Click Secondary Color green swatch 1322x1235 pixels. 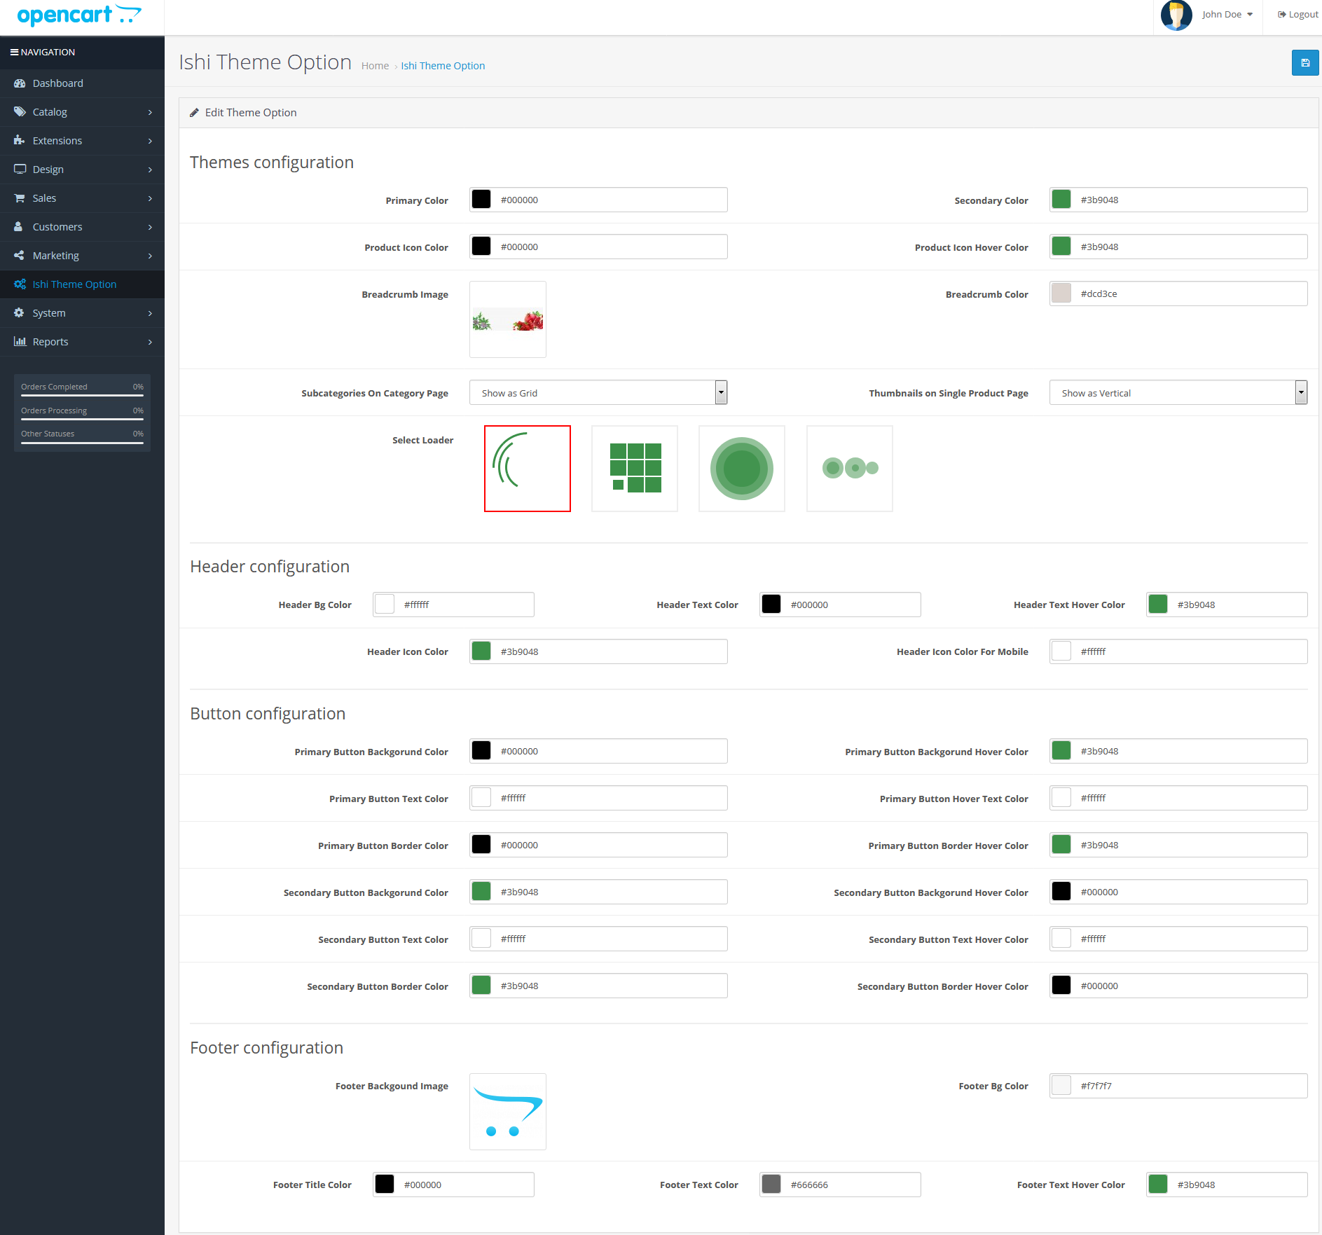click(x=1061, y=200)
